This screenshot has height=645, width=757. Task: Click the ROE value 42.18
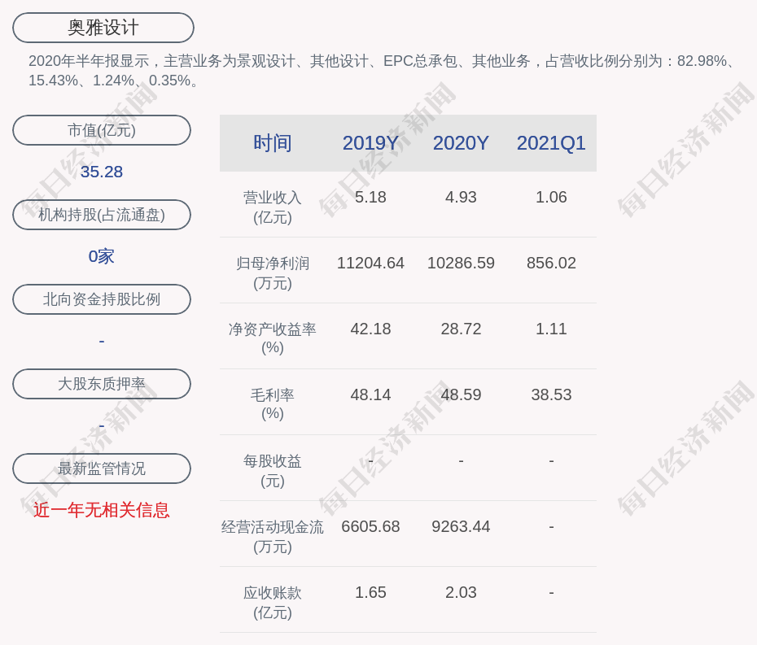tap(370, 329)
